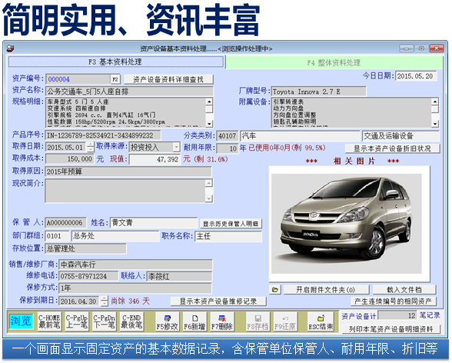Click the 姓名 field 黄文青
Viewport: 452px width, 363px height.
(x=154, y=222)
